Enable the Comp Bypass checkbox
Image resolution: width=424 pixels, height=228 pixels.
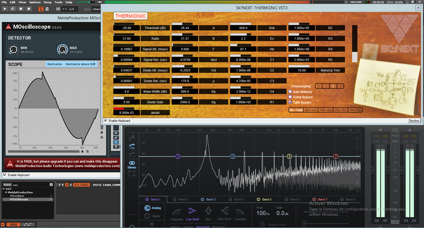[290, 97]
